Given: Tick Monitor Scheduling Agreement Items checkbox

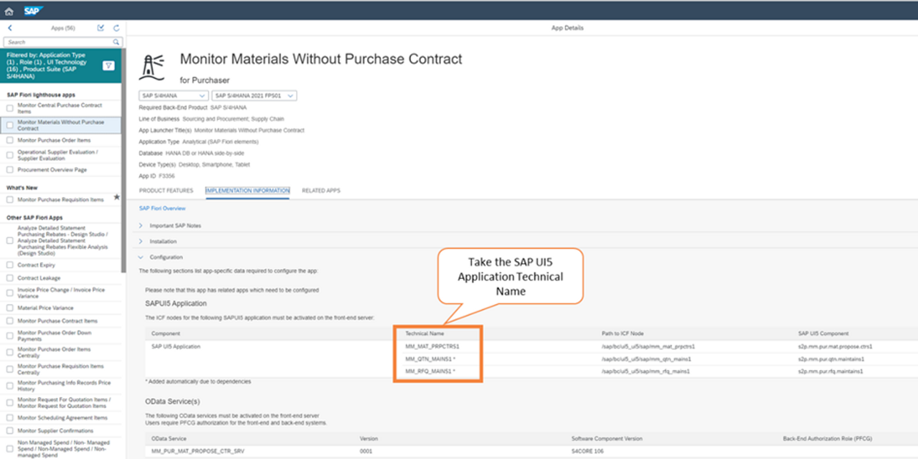Looking at the screenshot, I should [9, 417].
